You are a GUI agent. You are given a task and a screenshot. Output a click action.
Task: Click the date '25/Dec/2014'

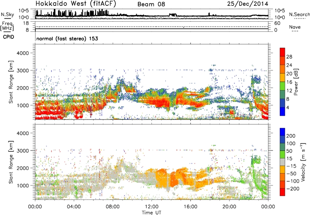(248, 4)
